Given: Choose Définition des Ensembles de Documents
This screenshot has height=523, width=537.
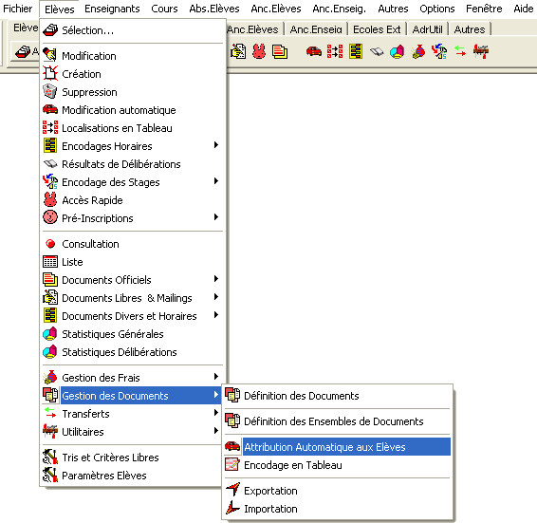Looking at the screenshot, I should [x=338, y=420].
